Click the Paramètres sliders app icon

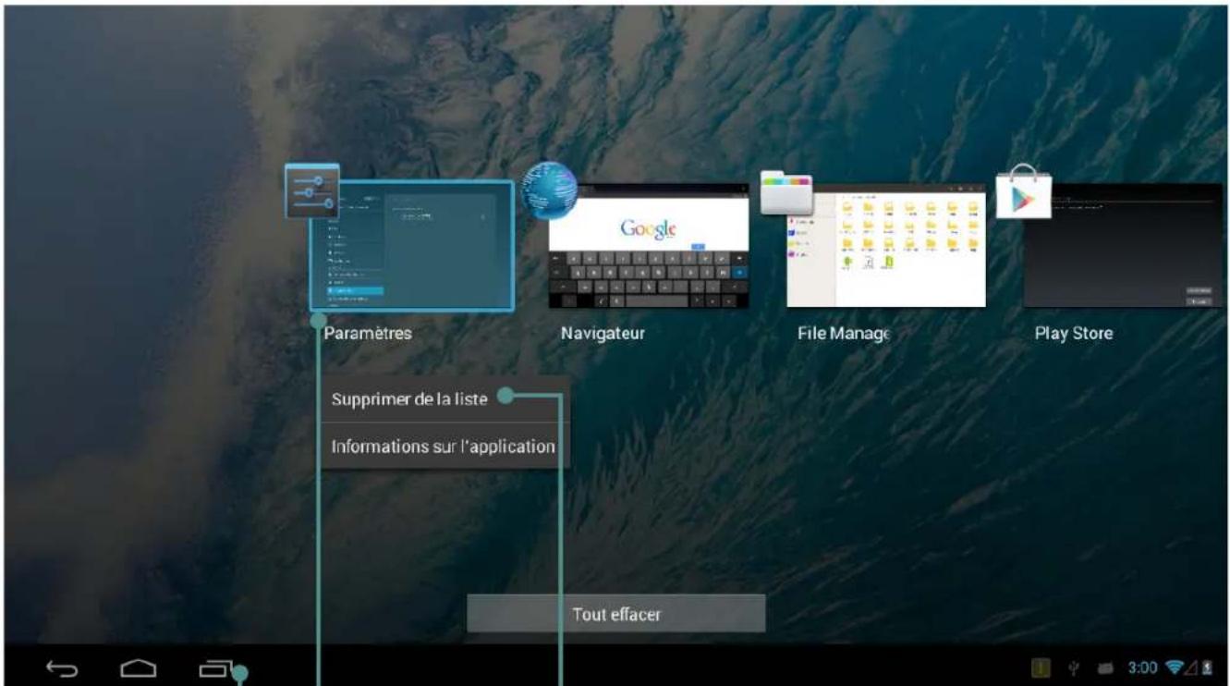[x=312, y=190]
